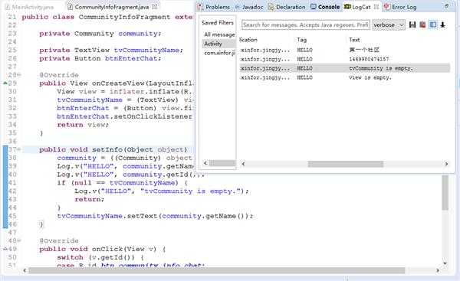The height and width of the screenshot is (281, 460).
Task: Click 'private Button btnEnterChat;' line
Action: 100,58
